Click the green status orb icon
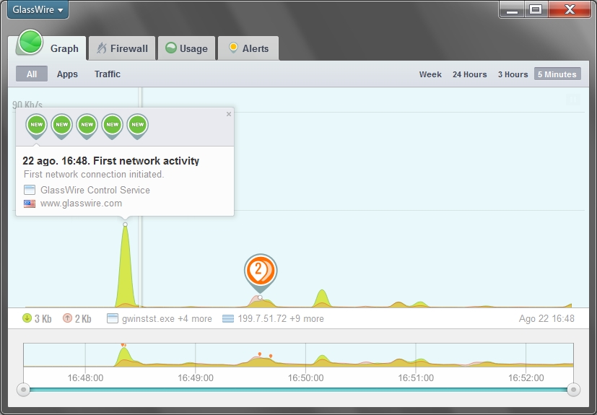This screenshot has height=415, width=597. pyautogui.click(x=30, y=42)
